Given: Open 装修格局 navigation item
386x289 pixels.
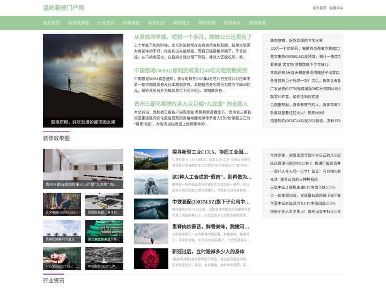Looking at the screenshot, I should 257,23.
